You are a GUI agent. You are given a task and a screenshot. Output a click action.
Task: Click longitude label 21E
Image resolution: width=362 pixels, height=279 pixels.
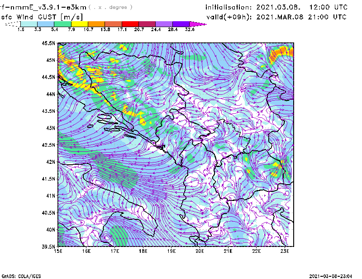[228, 251]
